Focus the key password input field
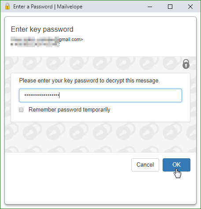Screen dimensions: 201x209 (100, 95)
